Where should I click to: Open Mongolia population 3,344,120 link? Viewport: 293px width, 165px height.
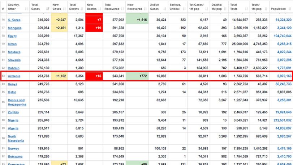click(x=284, y=28)
